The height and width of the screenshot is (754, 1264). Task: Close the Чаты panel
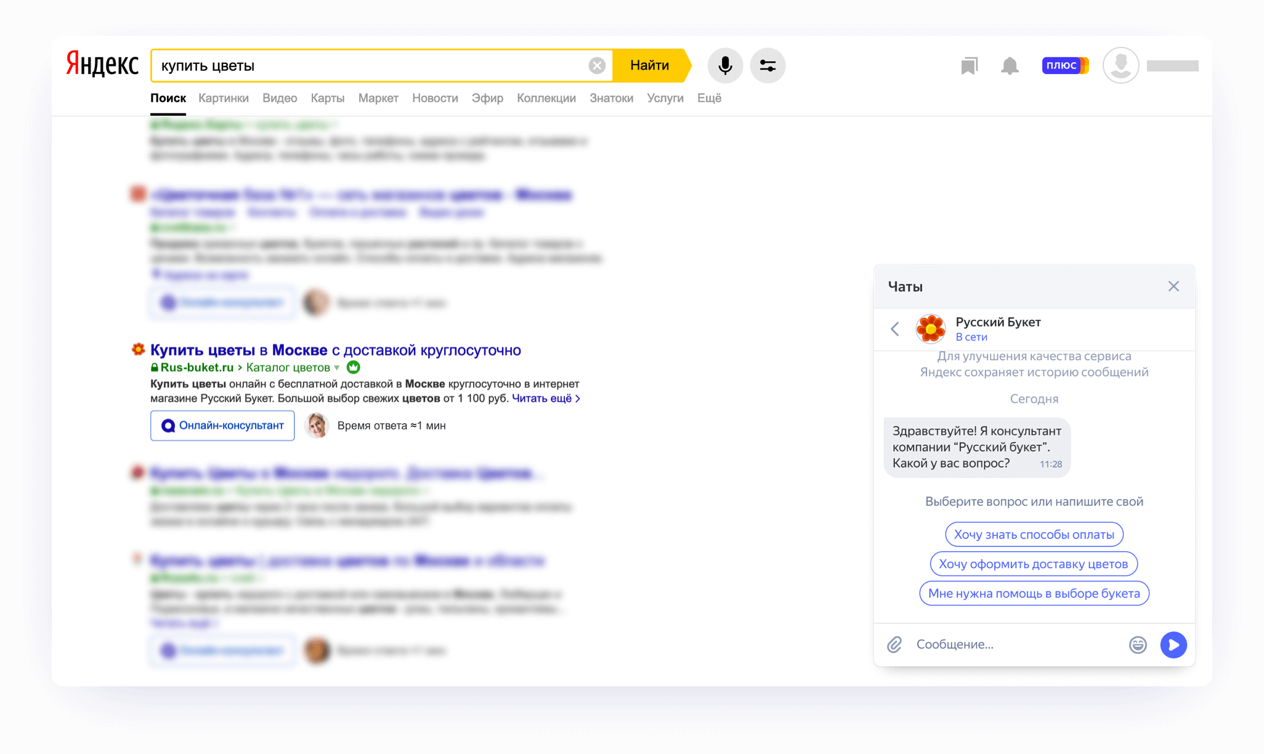1173,286
